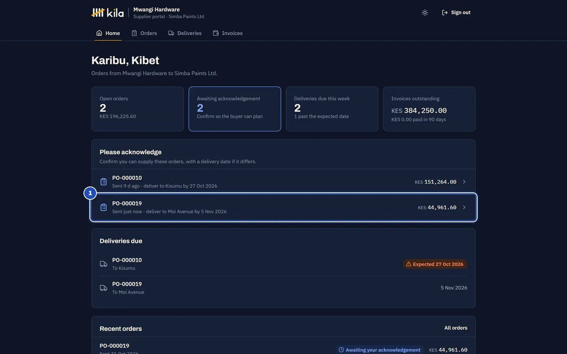Click the sign-out arrow icon
The height and width of the screenshot is (354, 567).
coord(445,13)
